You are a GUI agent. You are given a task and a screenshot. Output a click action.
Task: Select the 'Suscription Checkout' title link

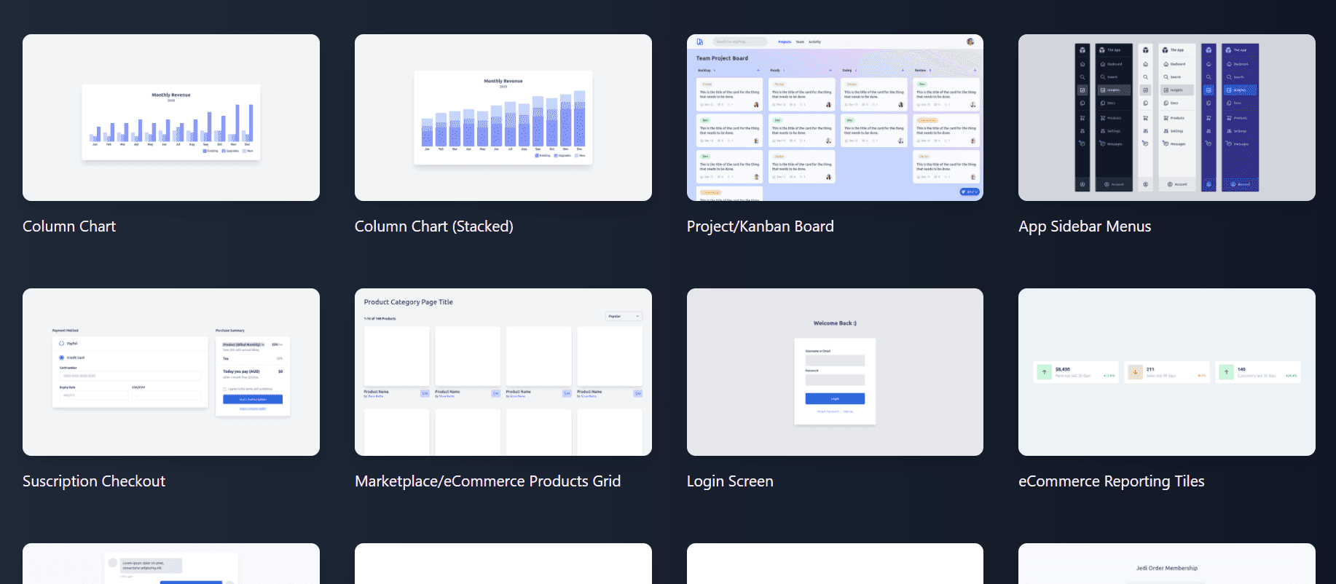click(94, 481)
